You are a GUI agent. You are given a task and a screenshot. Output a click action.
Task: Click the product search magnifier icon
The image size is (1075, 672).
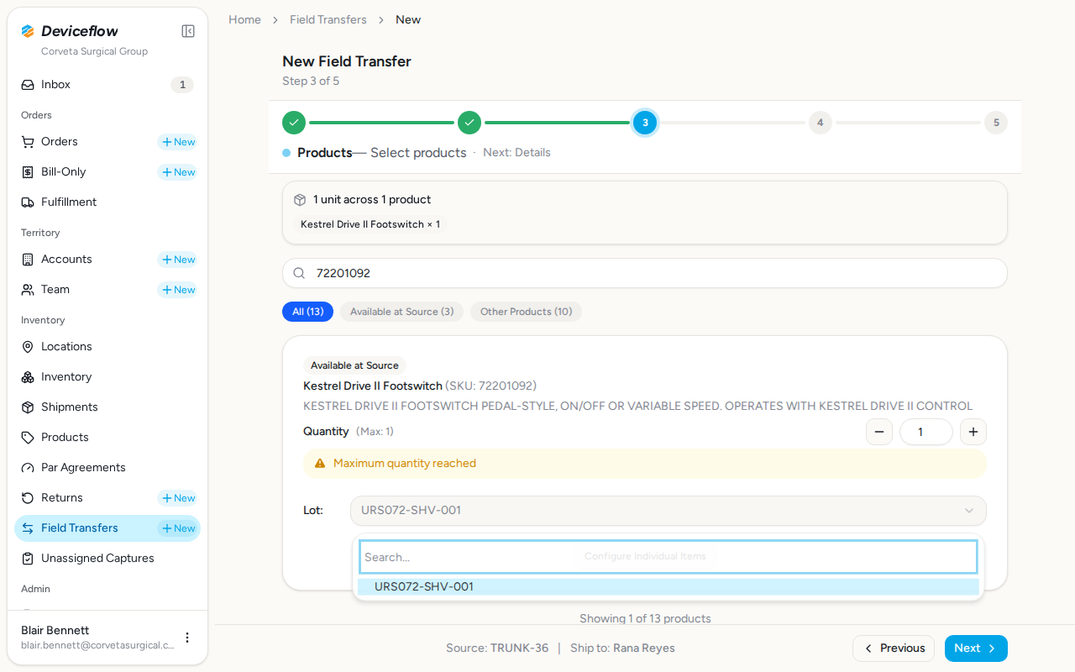pos(299,273)
